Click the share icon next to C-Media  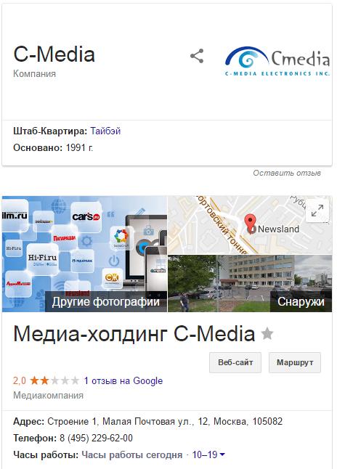pos(197,56)
